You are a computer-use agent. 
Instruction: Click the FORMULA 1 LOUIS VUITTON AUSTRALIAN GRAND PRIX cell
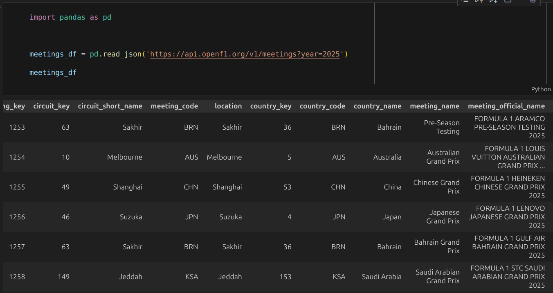click(x=508, y=157)
